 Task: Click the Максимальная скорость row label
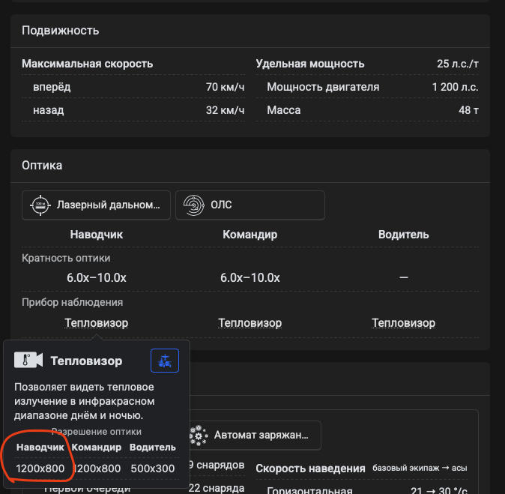87,64
